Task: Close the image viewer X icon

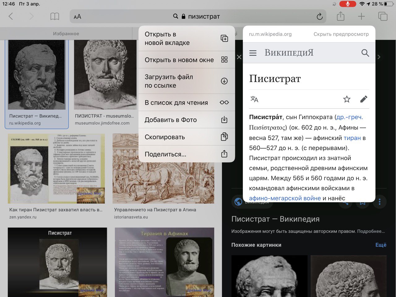Action: pyautogui.click(x=239, y=57)
